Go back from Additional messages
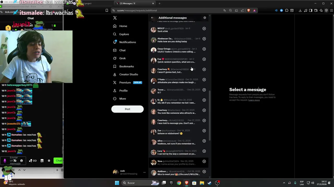The image size is (334, 187). [x=152, y=18]
